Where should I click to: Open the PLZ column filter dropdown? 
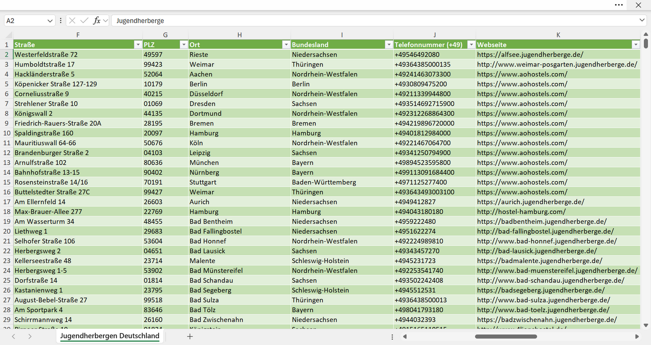(183, 45)
